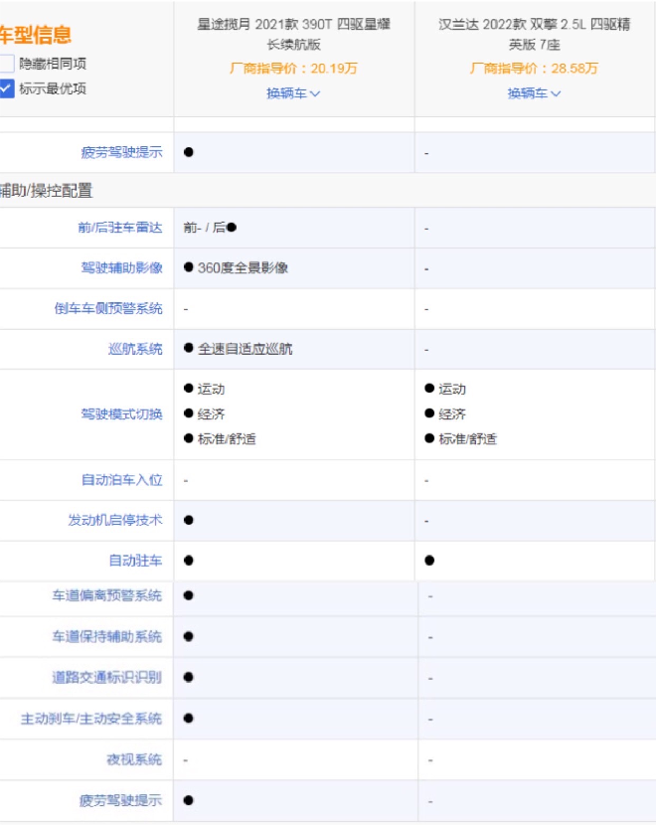
Task: Click 标准/舒适 in the 汉兰达 column
Action: (x=468, y=438)
